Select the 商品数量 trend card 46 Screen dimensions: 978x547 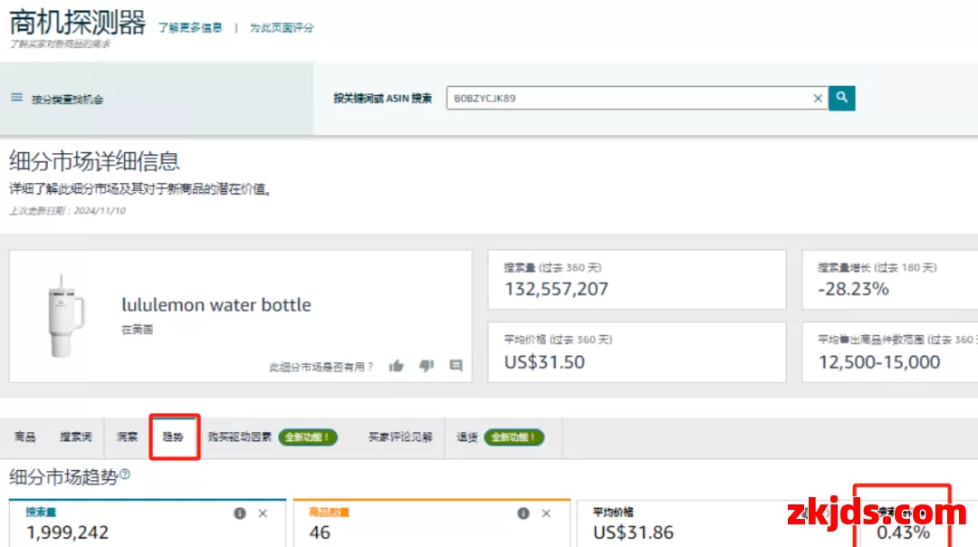tap(432, 523)
